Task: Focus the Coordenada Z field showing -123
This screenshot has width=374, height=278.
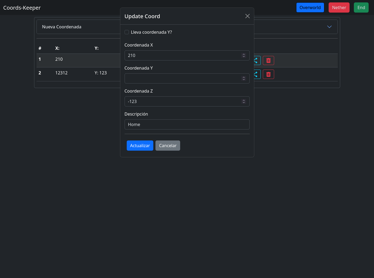Action: (183, 101)
